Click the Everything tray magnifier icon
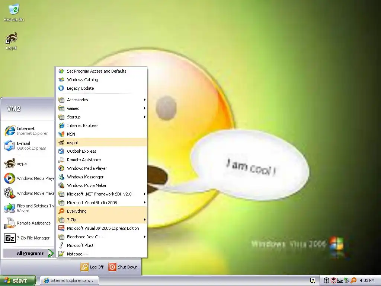 pyautogui.click(x=353, y=280)
